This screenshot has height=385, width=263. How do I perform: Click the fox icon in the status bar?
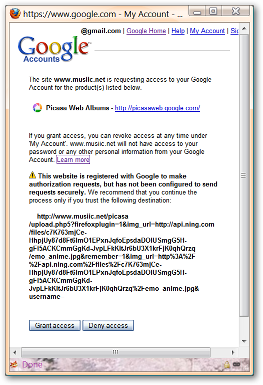14,364
